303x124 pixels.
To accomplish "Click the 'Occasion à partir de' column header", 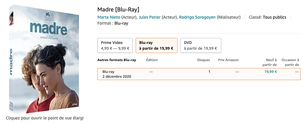I will 290,62.
